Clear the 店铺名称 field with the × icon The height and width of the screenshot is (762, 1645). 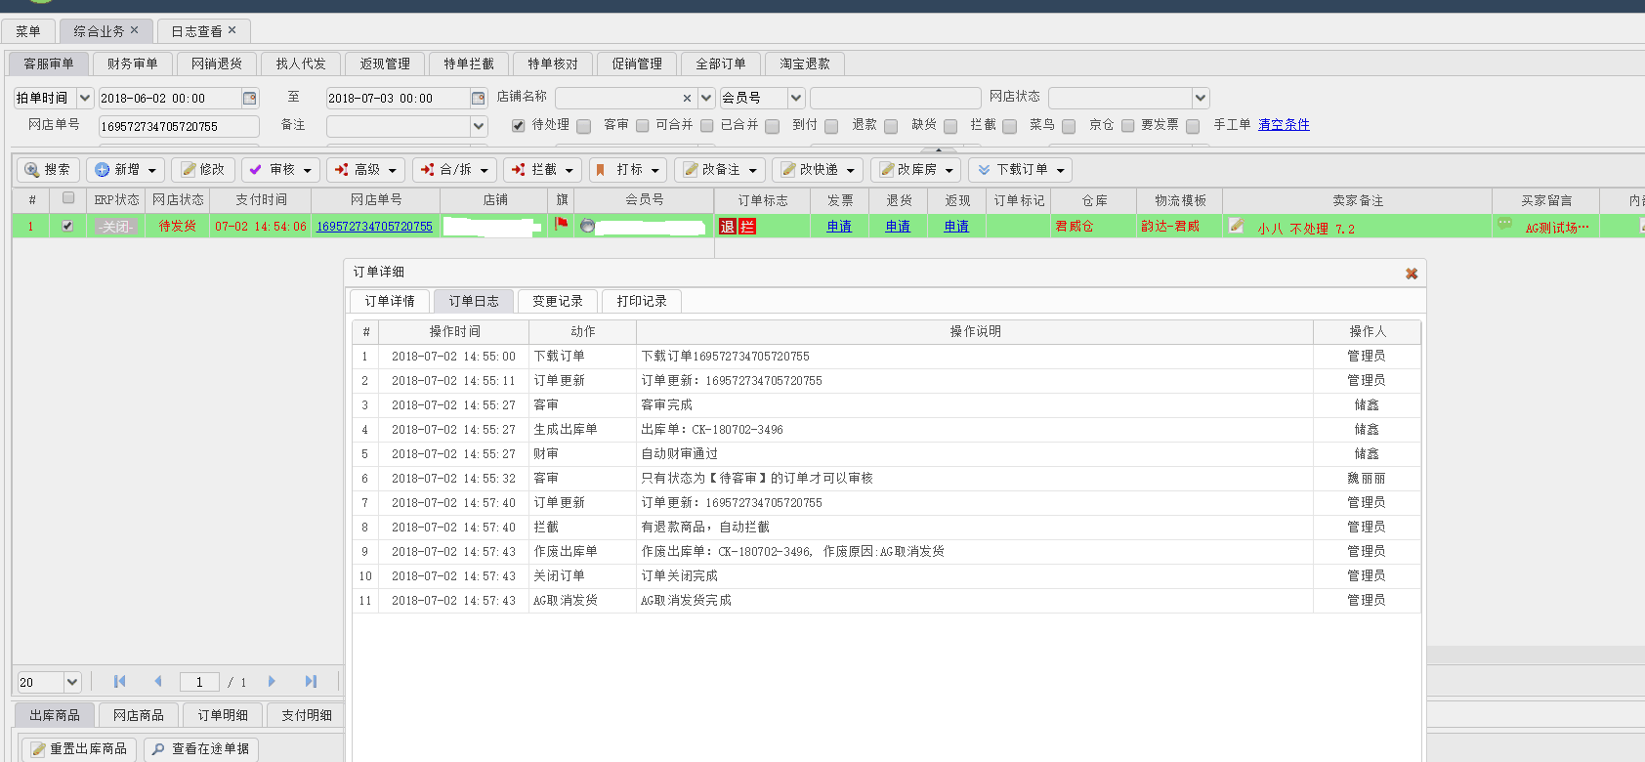tap(687, 98)
